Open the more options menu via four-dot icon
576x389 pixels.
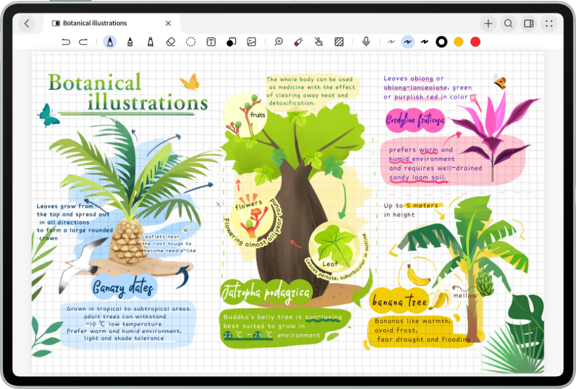549,23
